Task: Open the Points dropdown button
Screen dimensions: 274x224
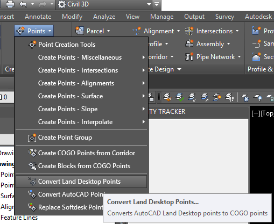Action: point(34,31)
